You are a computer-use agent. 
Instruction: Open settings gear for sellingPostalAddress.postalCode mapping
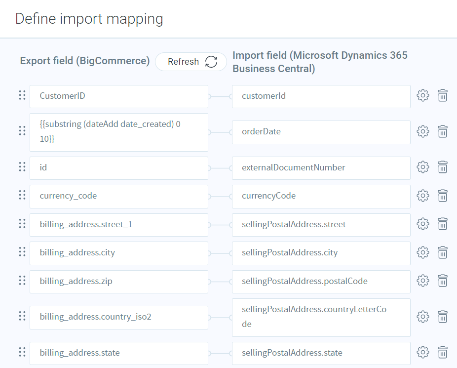[x=423, y=281]
